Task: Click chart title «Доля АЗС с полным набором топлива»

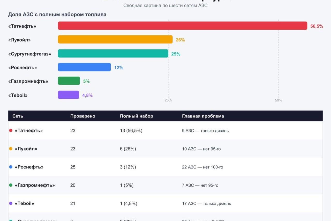Action: click(x=57, y=14)
